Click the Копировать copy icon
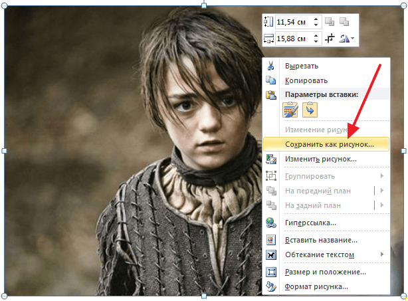Screen dimensions: 408x301 point(271,80)
